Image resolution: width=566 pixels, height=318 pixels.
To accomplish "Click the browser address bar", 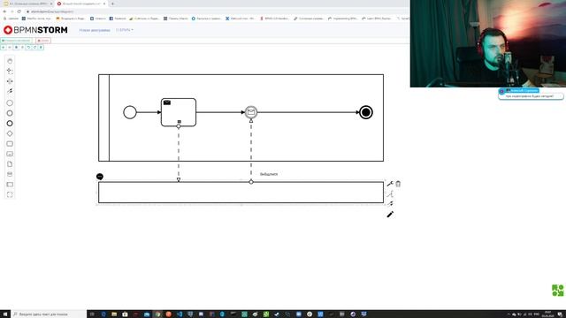I will click(x=217, y=11).
